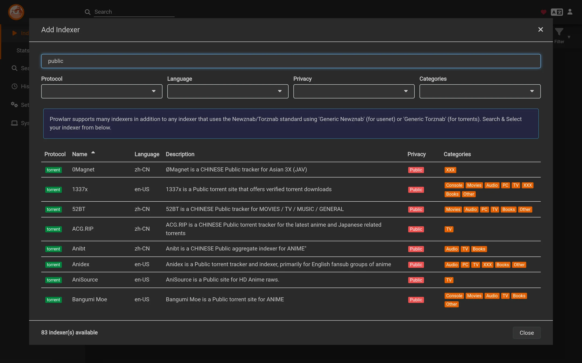Sort by Privacy column header

click(417, 154)
